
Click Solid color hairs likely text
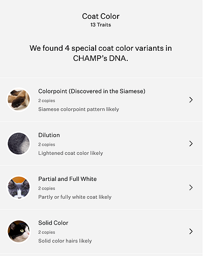(x=65, y=241)
